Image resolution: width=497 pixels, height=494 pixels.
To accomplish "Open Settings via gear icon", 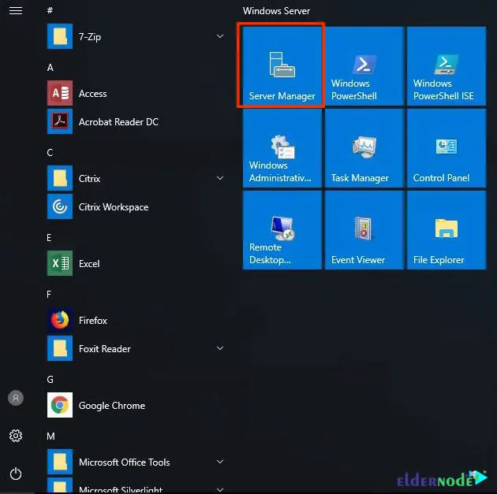I will [16, 436].
